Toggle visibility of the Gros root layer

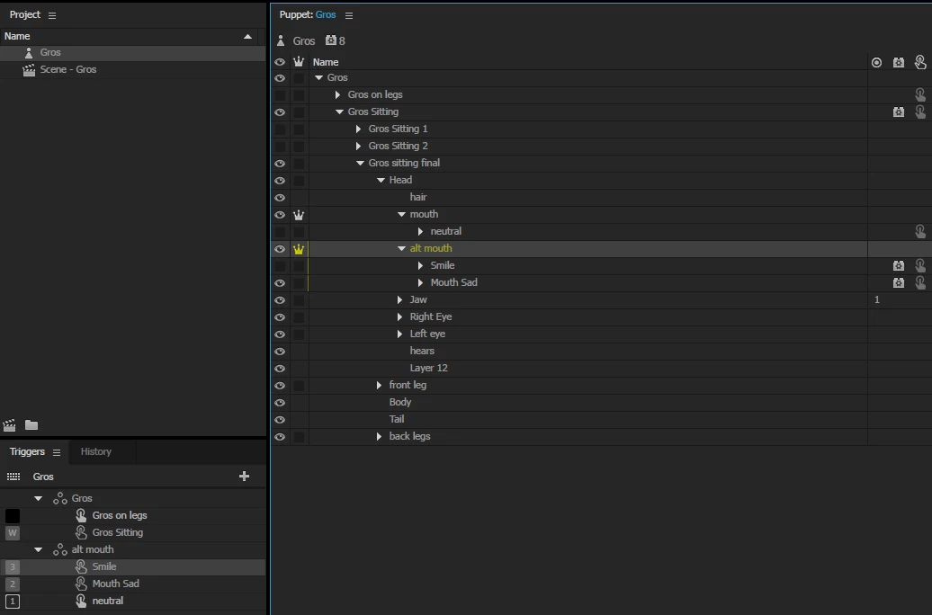[280, 78]
